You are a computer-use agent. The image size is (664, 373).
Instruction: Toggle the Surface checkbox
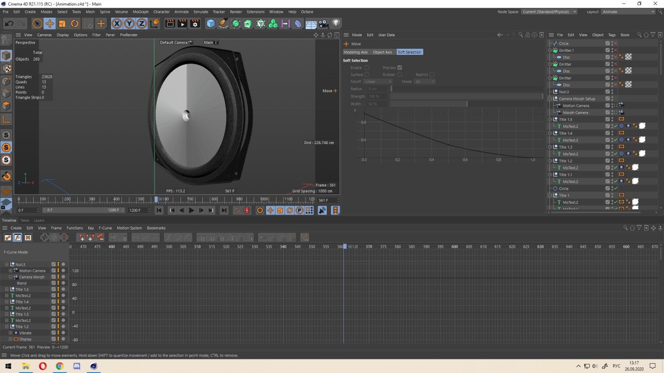[x=367, y=75]
